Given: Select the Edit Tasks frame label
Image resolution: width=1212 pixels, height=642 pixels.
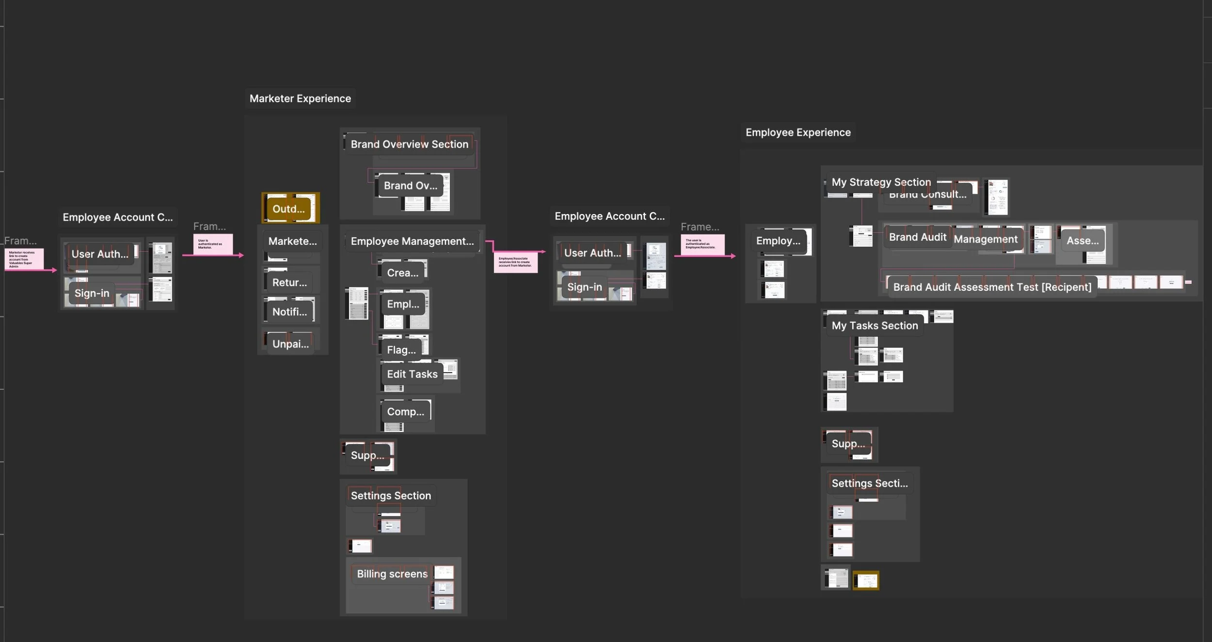Looking at the screenshot, I should point(412,374).
